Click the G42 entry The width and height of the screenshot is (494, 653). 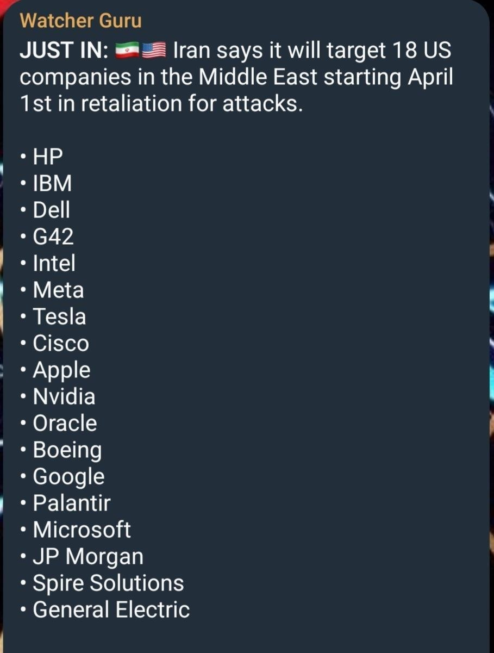[53, 237]
